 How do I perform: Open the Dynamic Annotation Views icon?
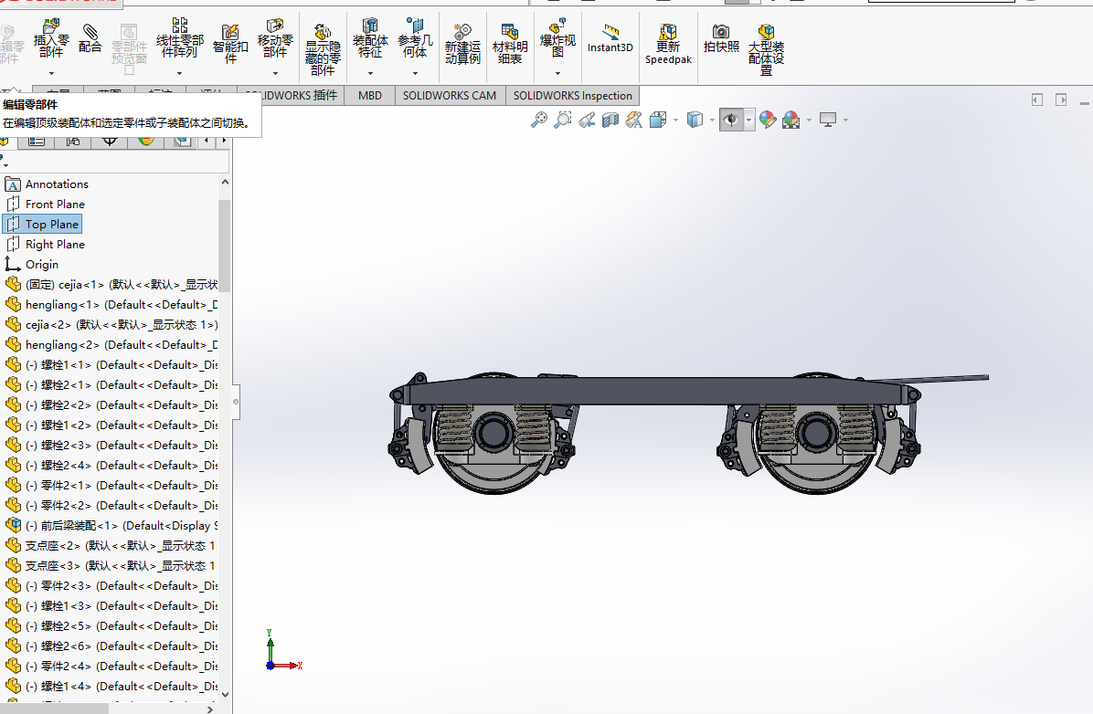633,120
